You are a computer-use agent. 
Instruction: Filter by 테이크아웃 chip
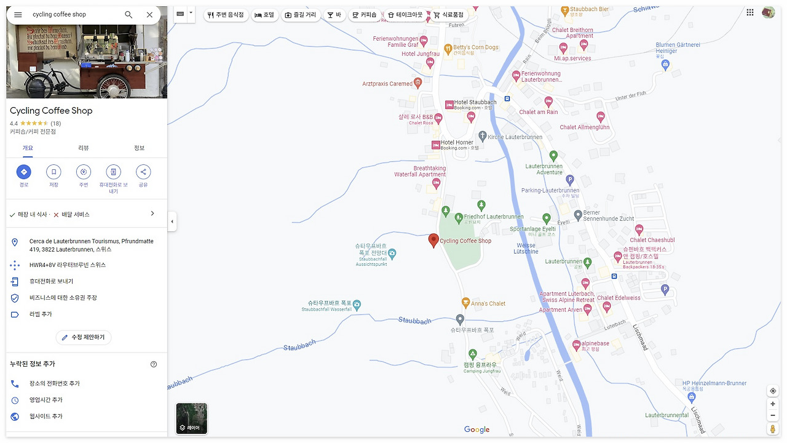tap(405, 15)
